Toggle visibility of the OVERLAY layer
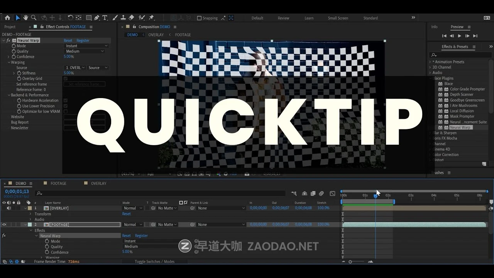This screenshot has width=494, height=278. [x=3, y=208]
